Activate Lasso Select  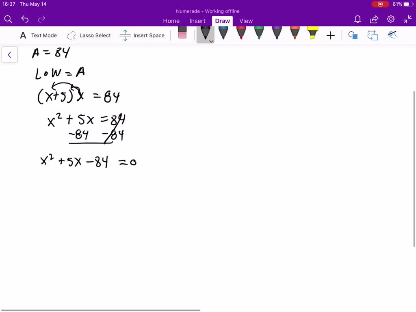[89, 35]
